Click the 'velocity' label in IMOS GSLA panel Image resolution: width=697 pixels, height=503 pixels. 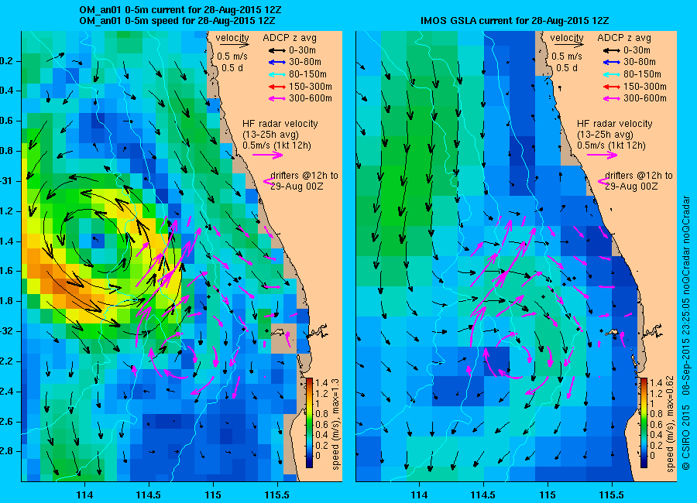(x=567, y=38)
